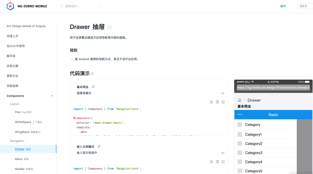Click the thumbnail square beside Category1
Image resolution: width=313 pixels, height=174 pixels.
pyautogui.click(x=240, y=134)
